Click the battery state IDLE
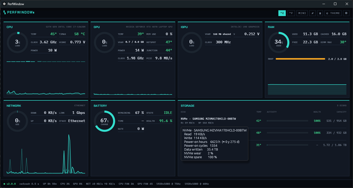Screen dimensions: 353x188 click(168, 113)
